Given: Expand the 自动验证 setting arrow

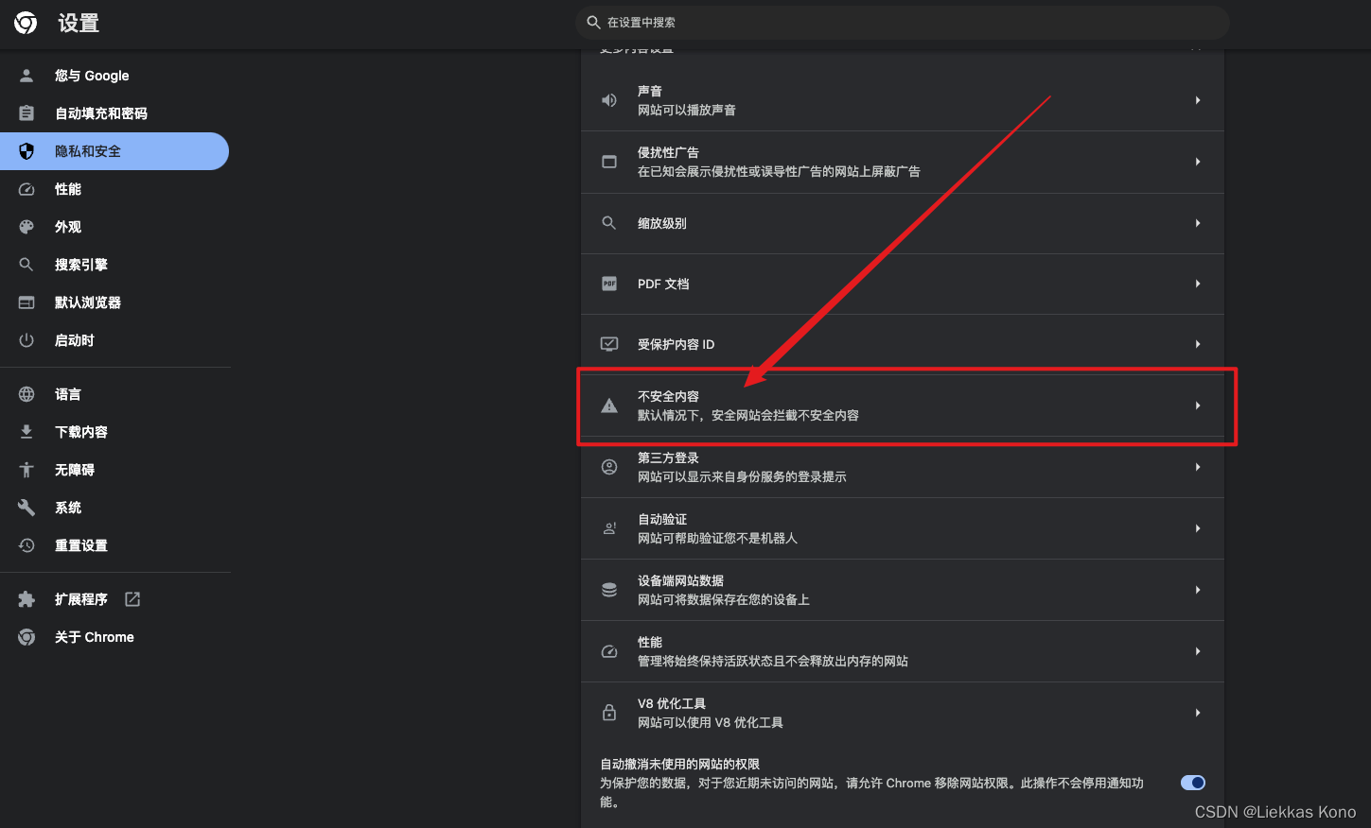Looking at the screenshot, I should [1198, 528].
